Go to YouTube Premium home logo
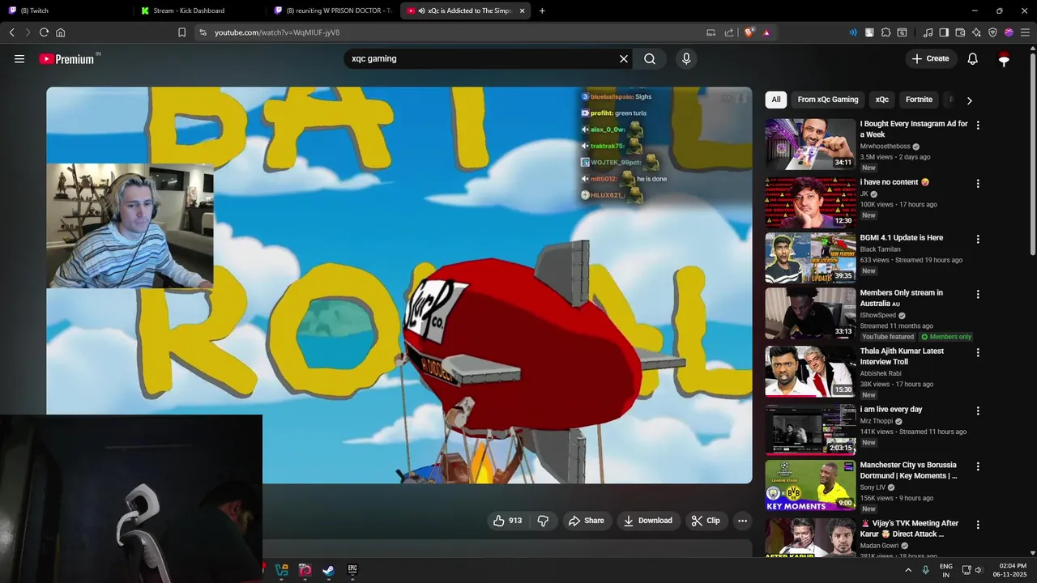This screenshot has height=583, width=1037. 66,59
